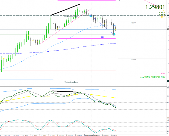This screenshot has width=169, height=136.
Task: Click the 1.29649 daily low value
Action: pyautogui.click(x=162, y=15)
